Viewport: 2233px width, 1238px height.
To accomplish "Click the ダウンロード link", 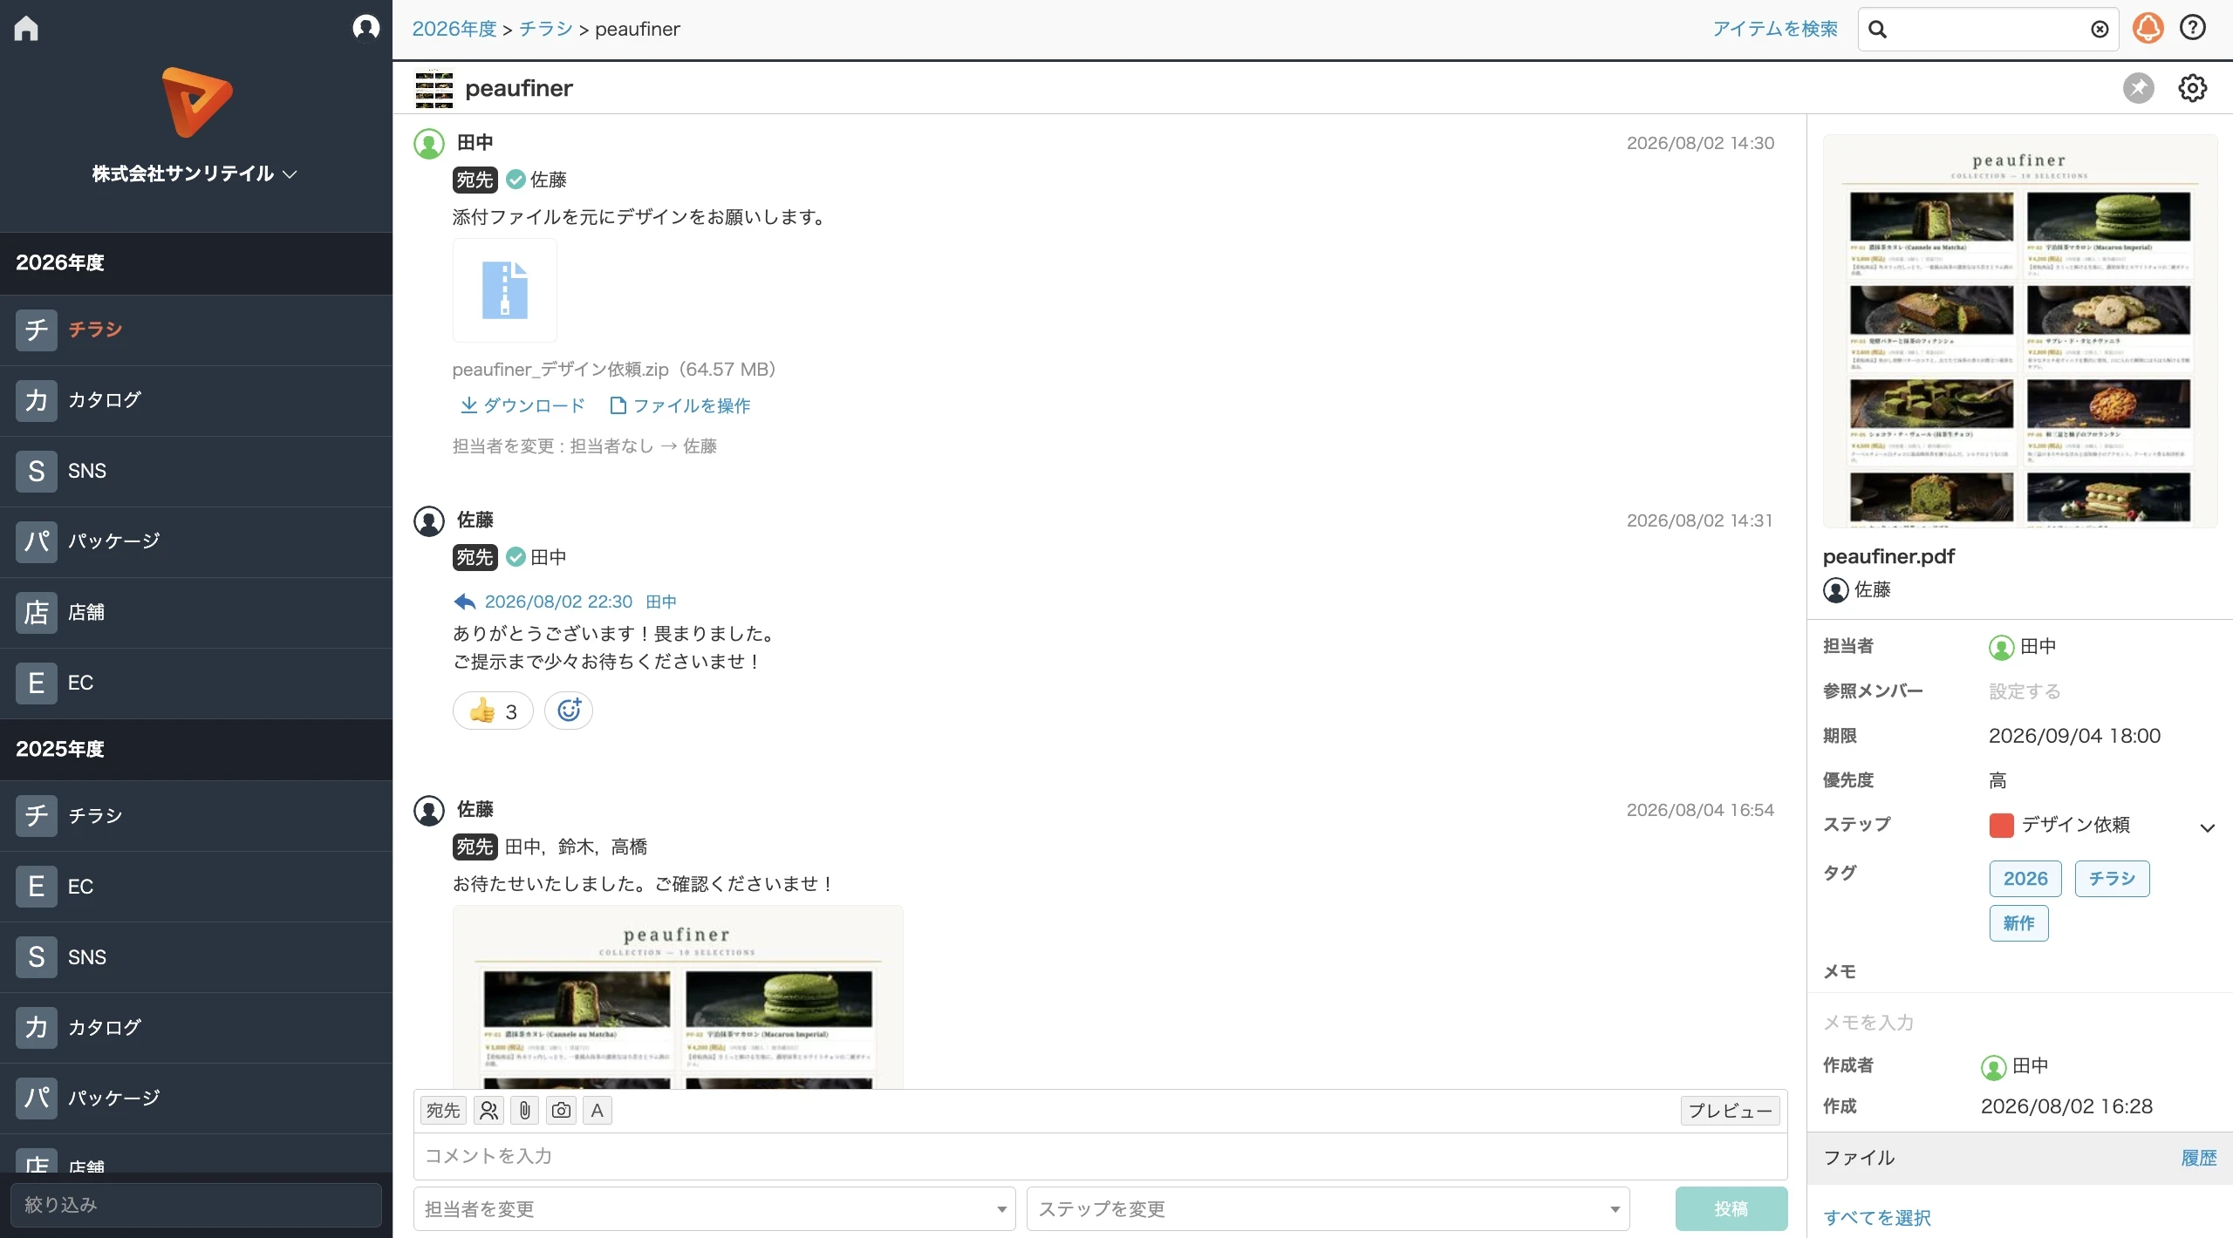I will pos(522,405).
